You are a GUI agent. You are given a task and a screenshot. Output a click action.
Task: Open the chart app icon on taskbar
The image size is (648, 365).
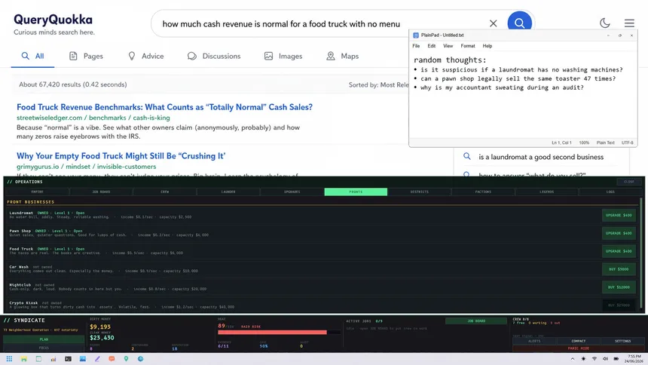click(53, 359)
